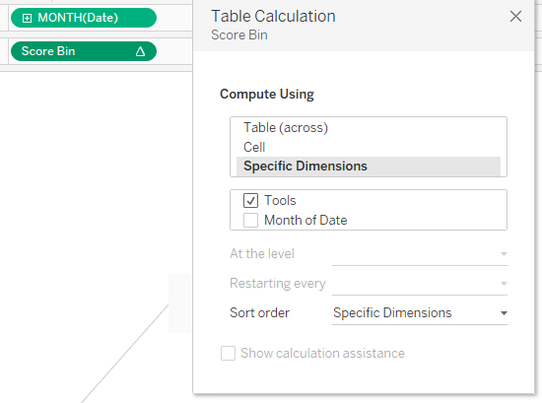Click the Tools dimension label

[280, 200]
